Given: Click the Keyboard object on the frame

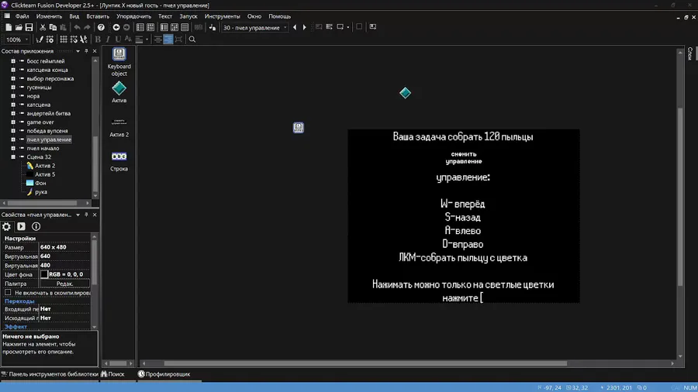Looking at the screenshot, I should [x=299, y=128].
